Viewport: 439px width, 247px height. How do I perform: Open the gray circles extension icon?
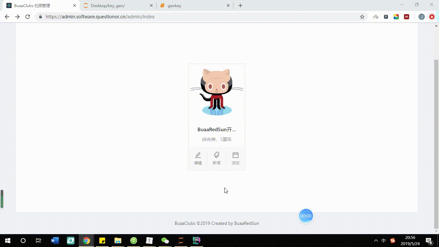376,17
